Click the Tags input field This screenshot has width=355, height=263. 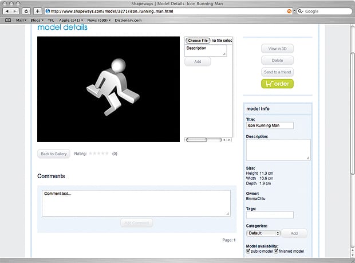pyautogui.click(x=270, y=215)
